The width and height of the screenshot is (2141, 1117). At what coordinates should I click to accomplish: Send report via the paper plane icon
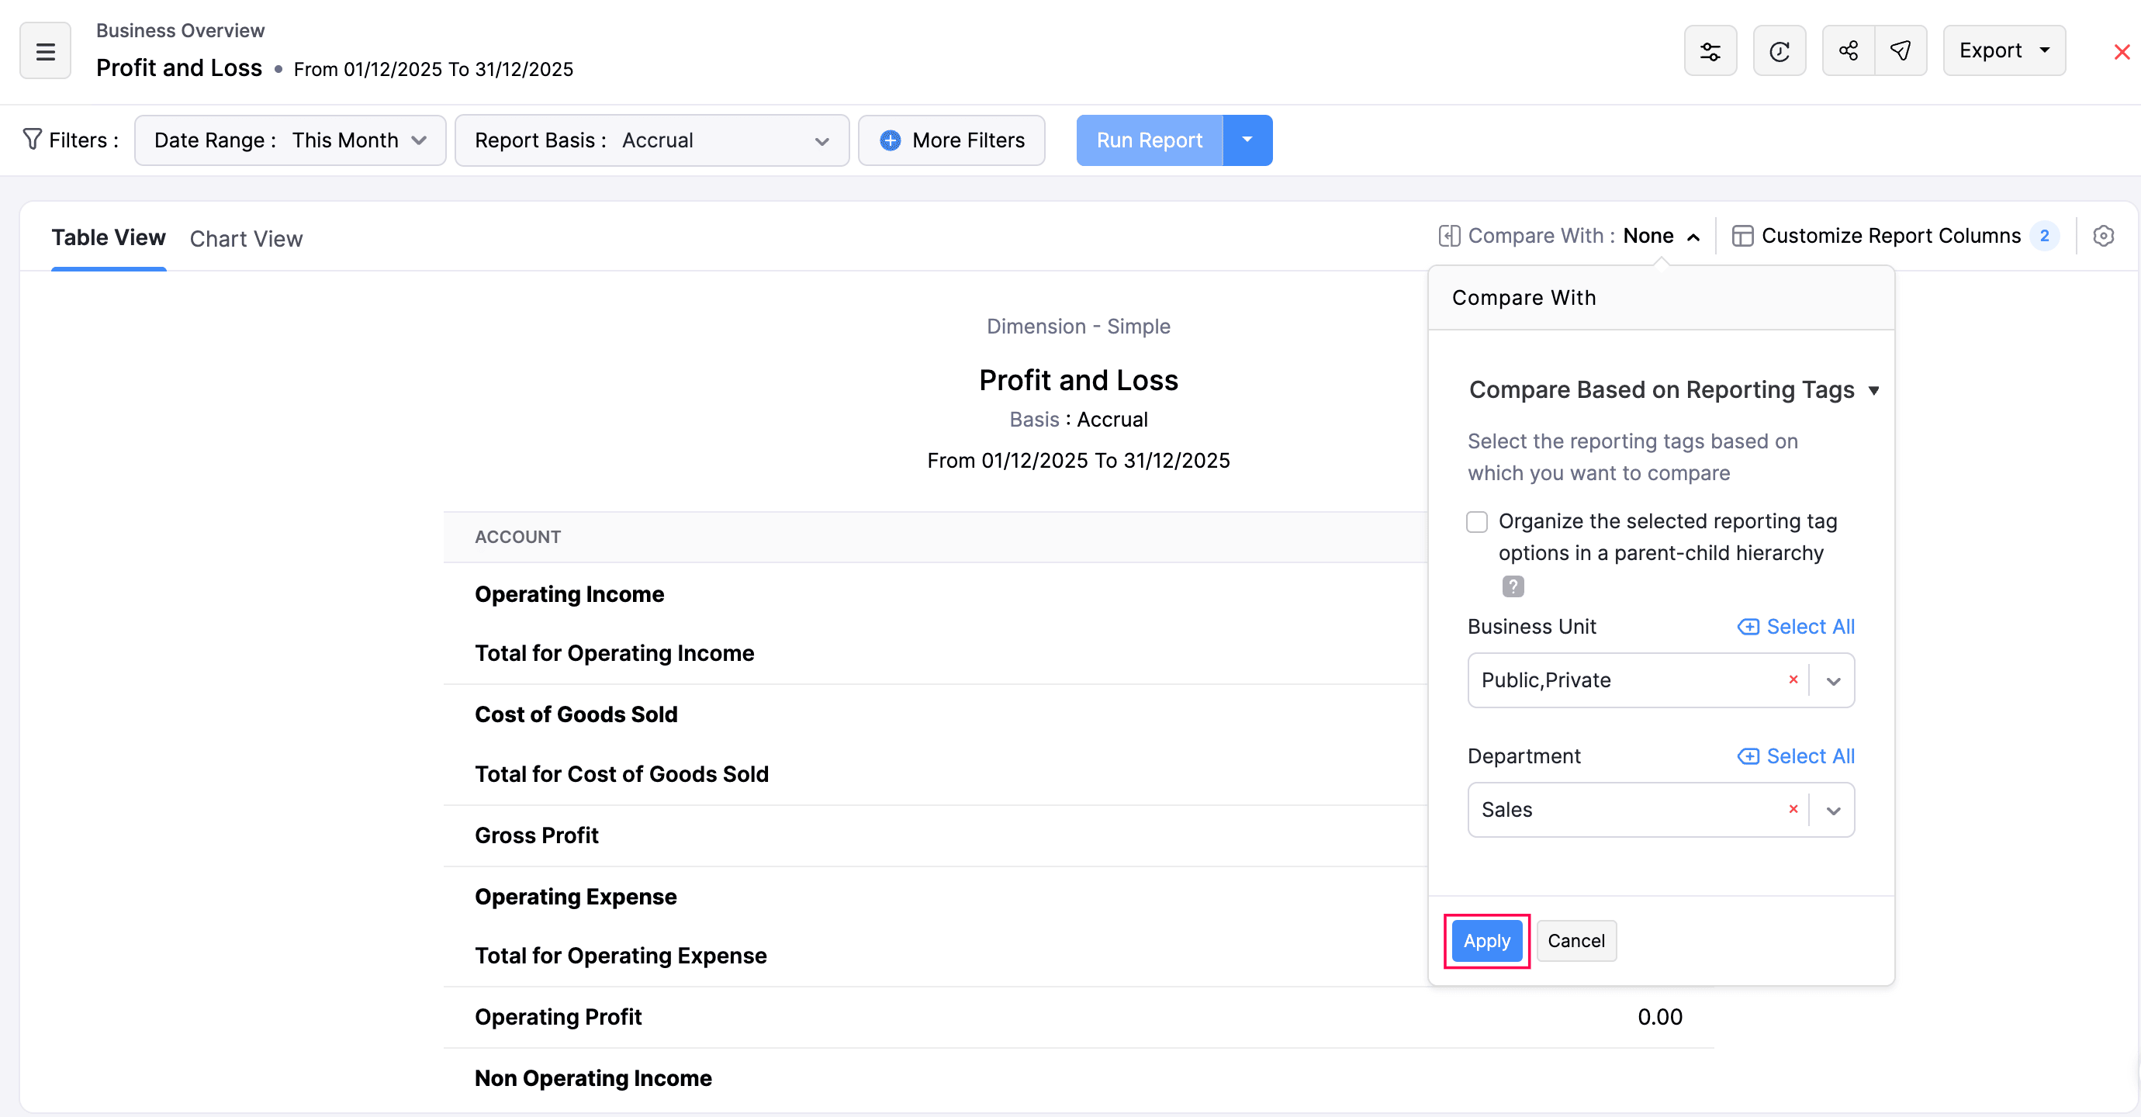1901,50
